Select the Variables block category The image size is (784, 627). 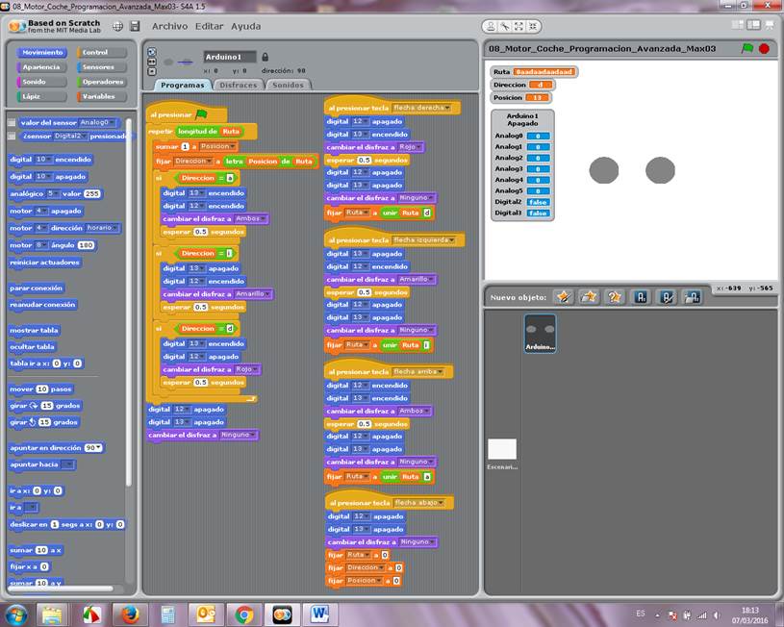point(102,96)
